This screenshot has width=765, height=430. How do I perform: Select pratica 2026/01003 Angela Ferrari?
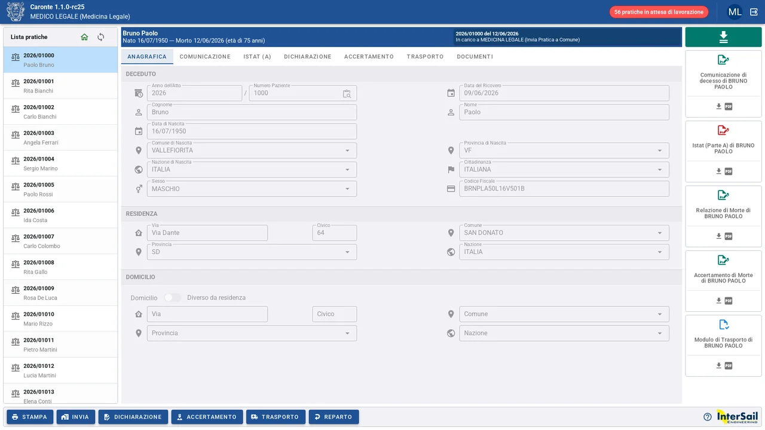[x=60, y=137]
